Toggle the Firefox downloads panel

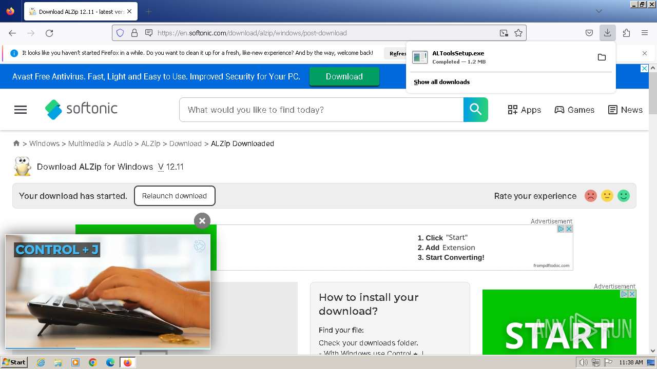click(607, 33)
